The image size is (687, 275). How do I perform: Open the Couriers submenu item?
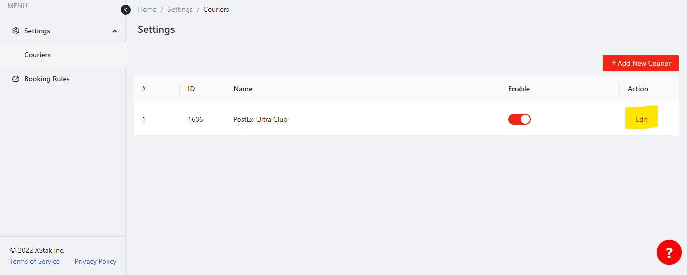tap(37, 55)
